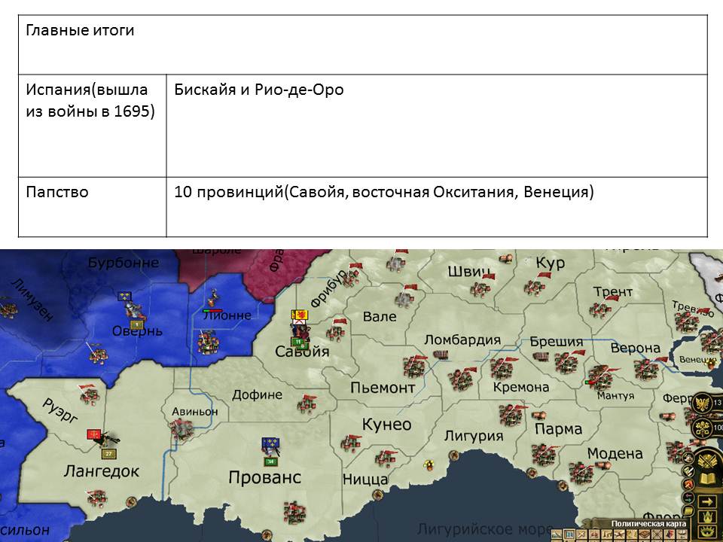Image resolution: width=723 pixels, height=542 pixels.
Task: Select the Савойя province label
Action: click(303, 352)
